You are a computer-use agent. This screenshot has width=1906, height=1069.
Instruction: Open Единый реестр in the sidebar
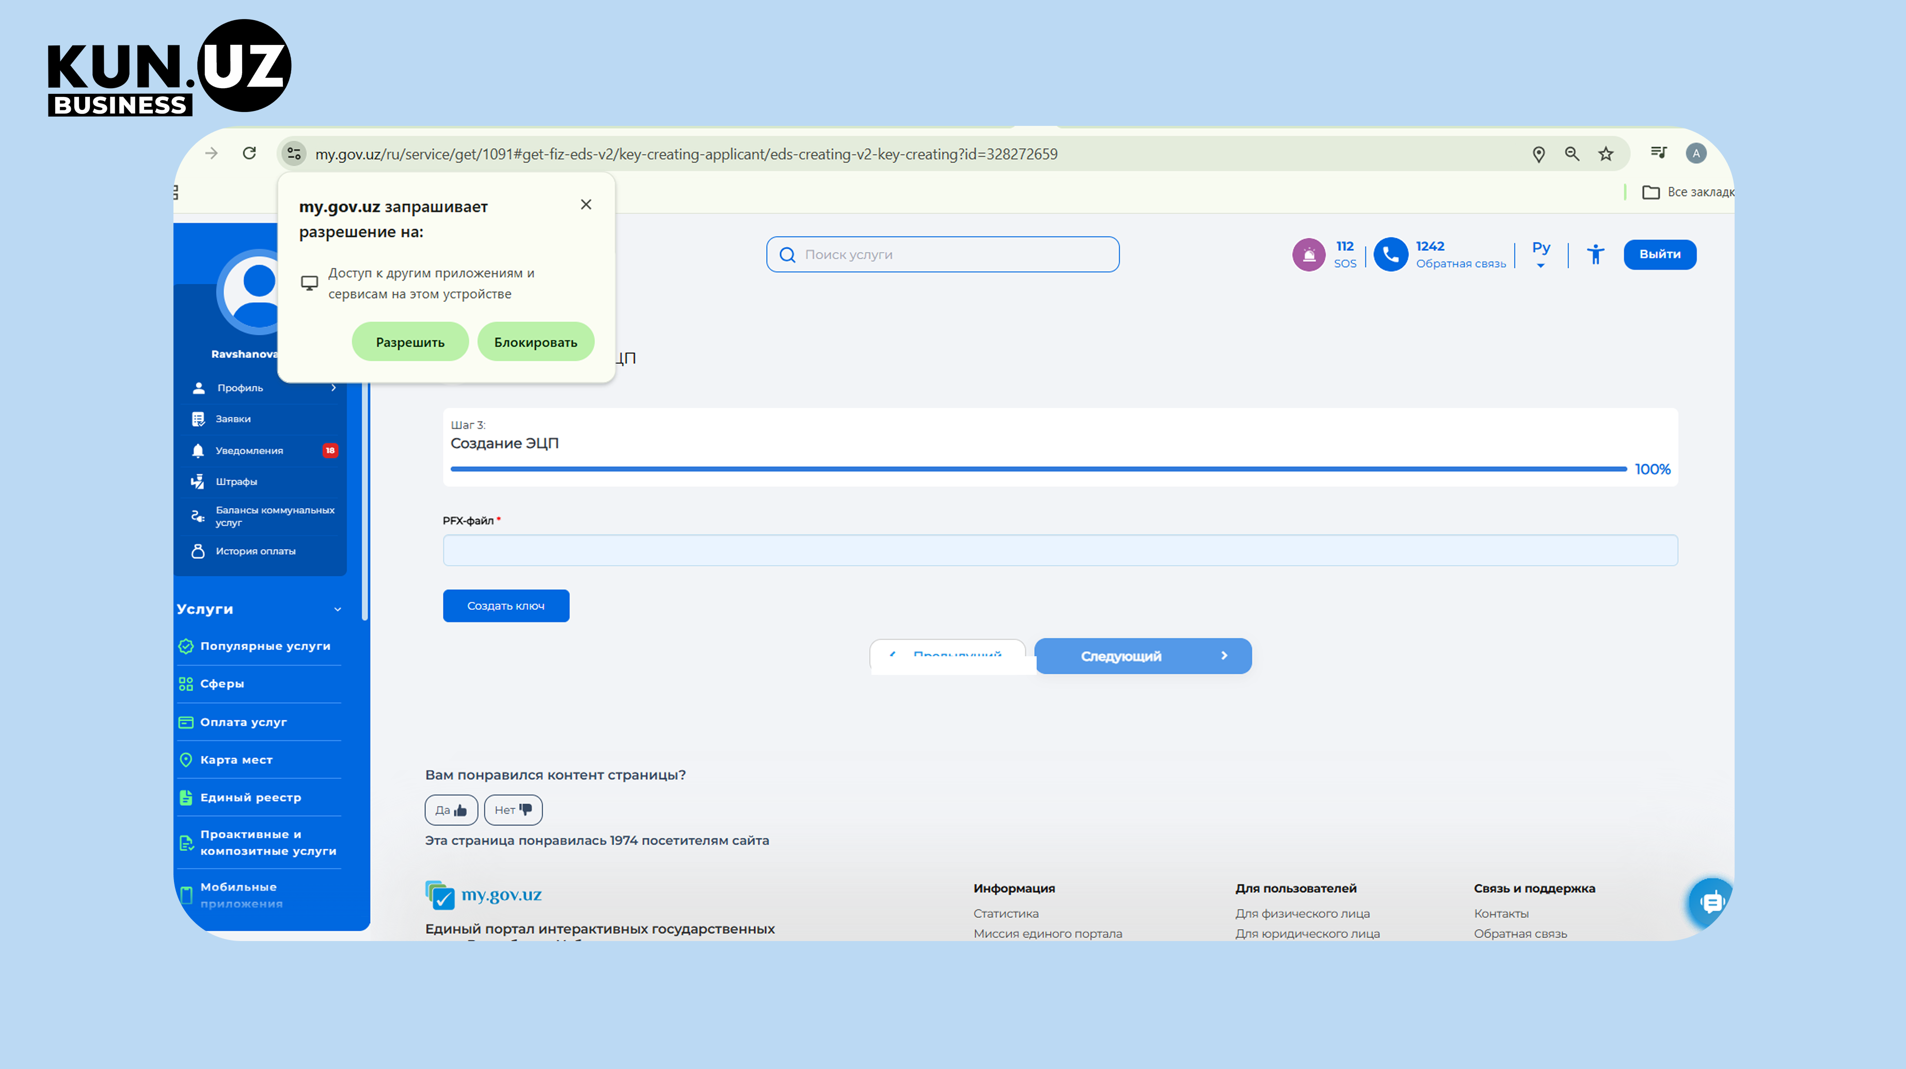coord(250,798)
